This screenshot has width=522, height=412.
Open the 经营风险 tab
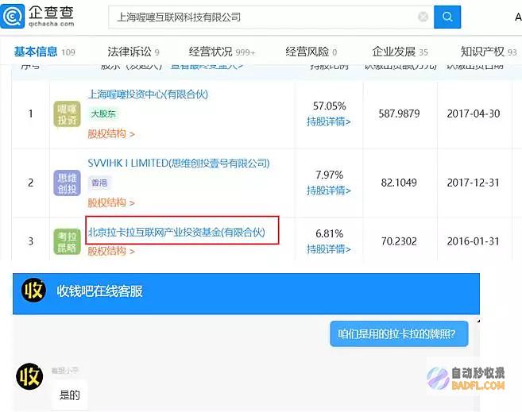pos(311,52)
